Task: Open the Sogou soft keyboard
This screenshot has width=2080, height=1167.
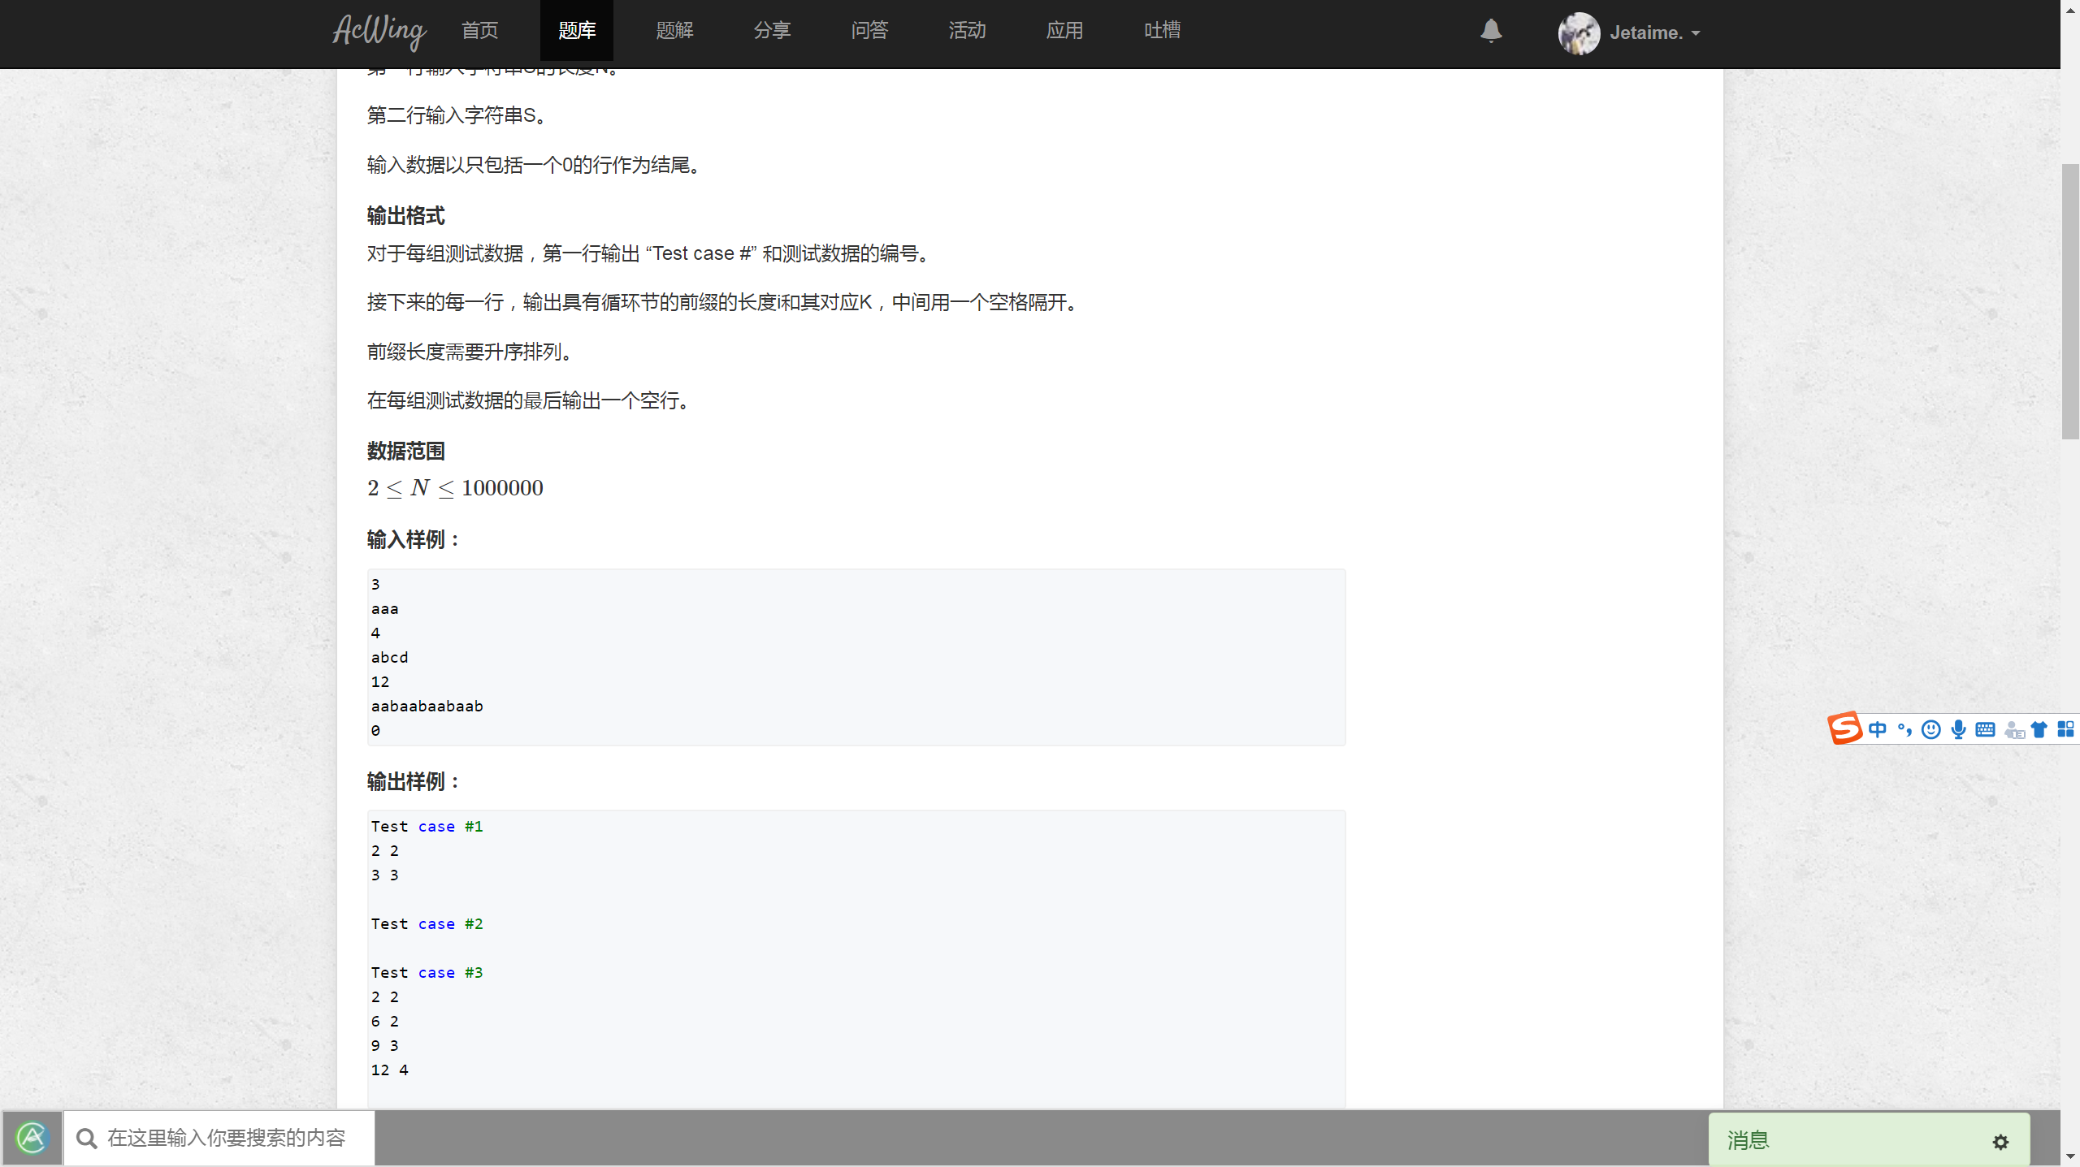Action: [1985, 729]
